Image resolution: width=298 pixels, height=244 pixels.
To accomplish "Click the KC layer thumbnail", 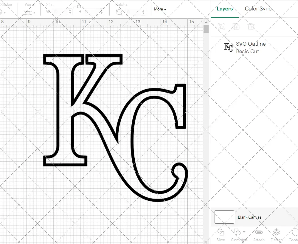I will [228, 47].
